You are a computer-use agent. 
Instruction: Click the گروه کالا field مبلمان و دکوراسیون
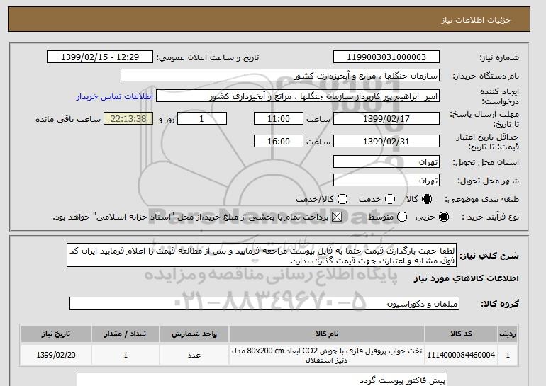264,304
